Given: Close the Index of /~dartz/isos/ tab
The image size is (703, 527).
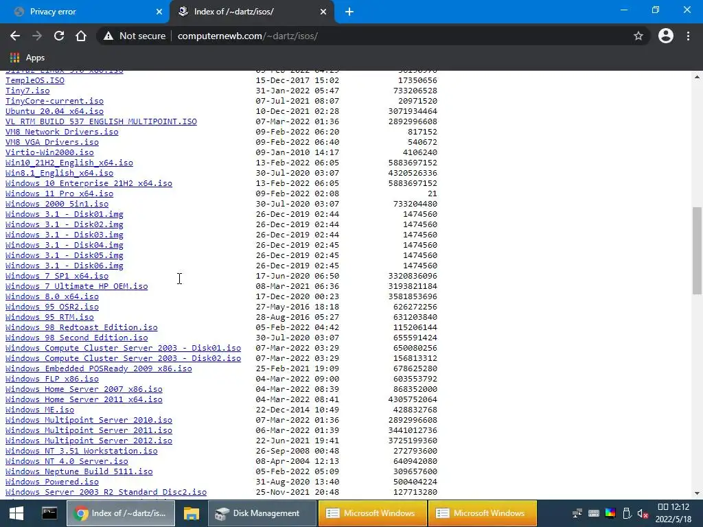Looking at the screenshot, I should tap(323, 12).
